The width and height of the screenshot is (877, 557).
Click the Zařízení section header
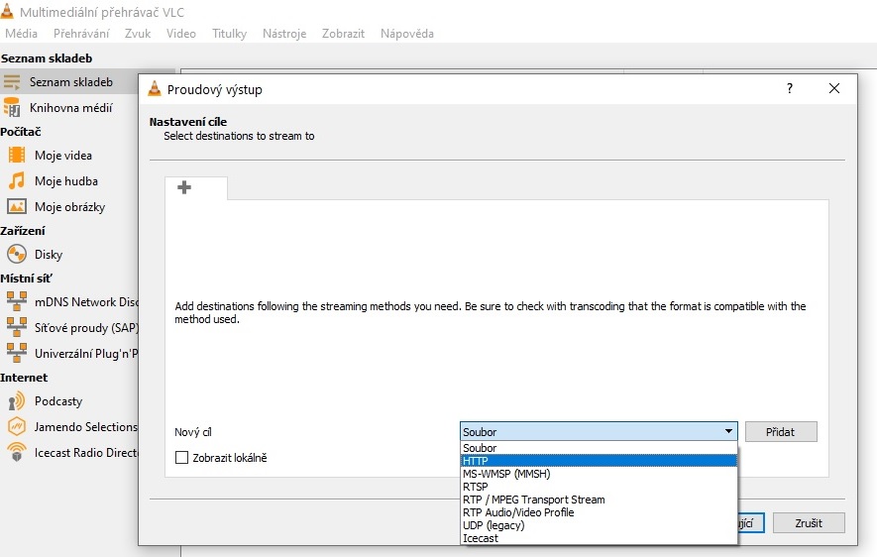pos(23,230)
